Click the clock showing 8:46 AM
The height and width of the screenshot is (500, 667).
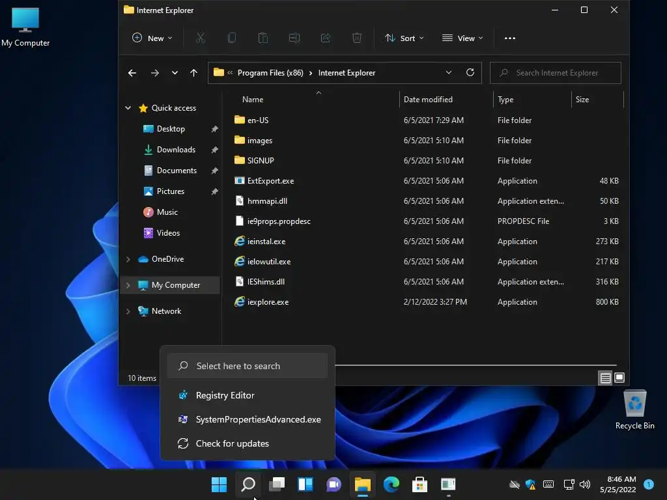pos(621,479)
